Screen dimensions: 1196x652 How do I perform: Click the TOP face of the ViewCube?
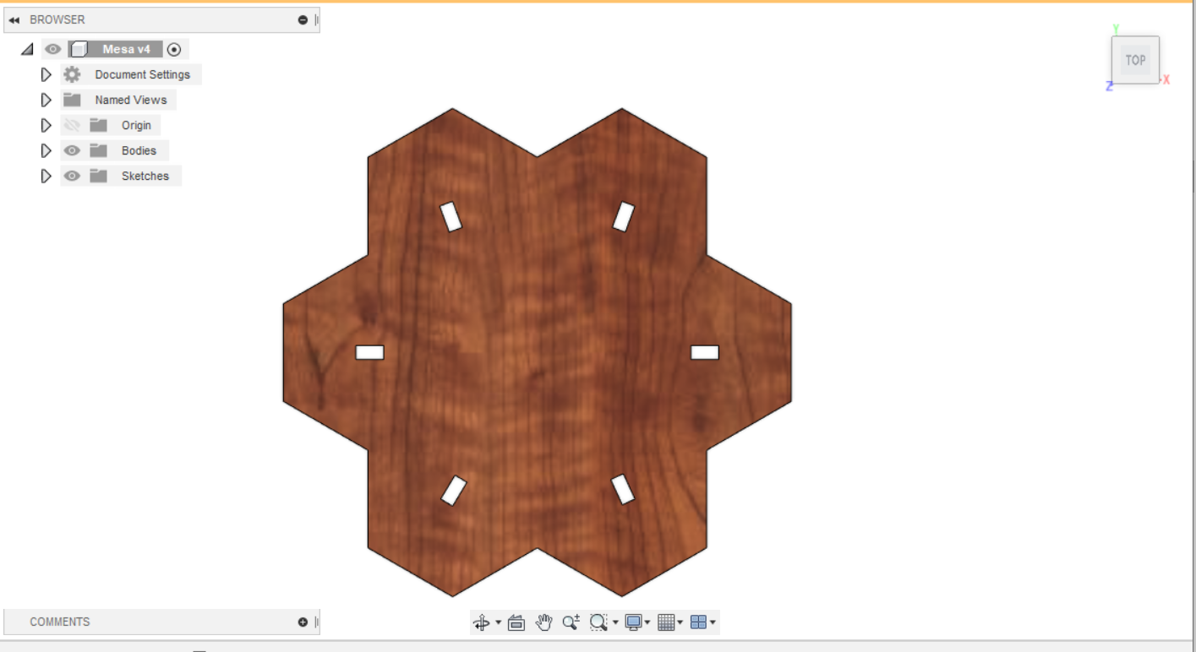[x=1135, y=60]
